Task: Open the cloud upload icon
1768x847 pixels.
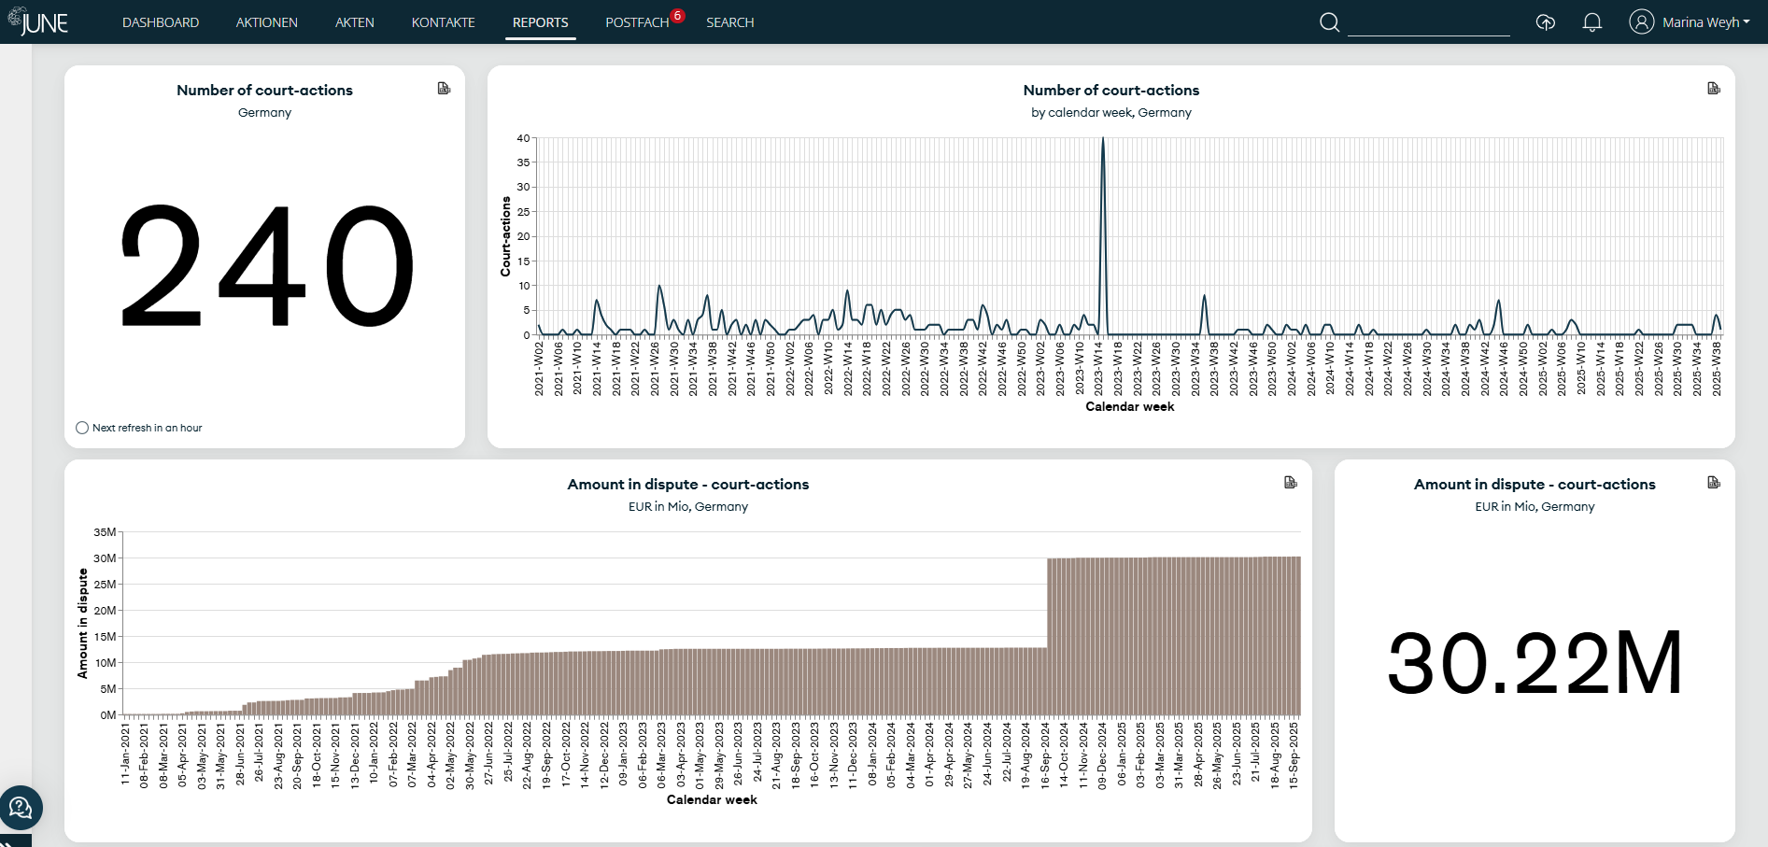Action: (1546, 21)
